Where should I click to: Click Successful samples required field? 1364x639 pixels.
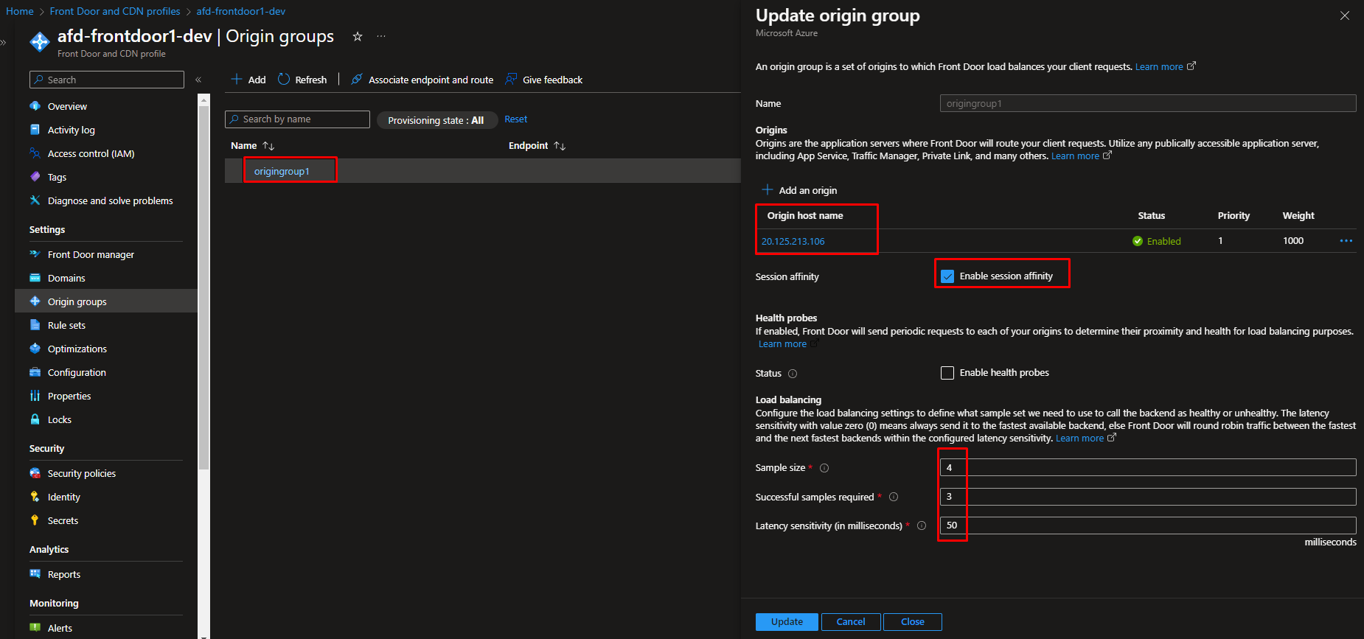[1148, 497]
